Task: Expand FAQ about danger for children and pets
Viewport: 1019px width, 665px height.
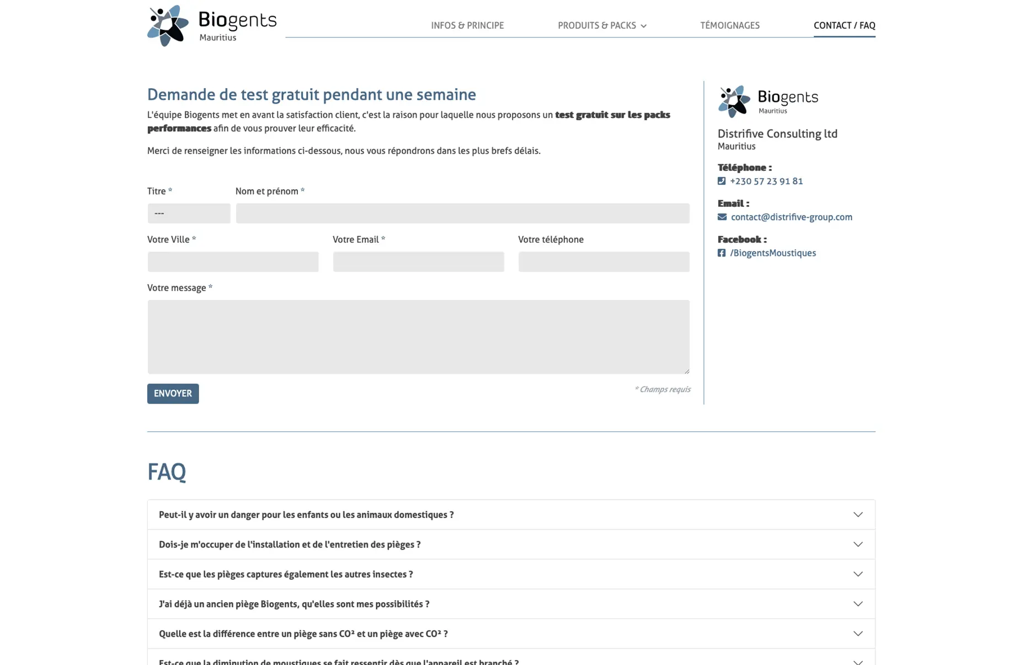Action: coord(511,514)
